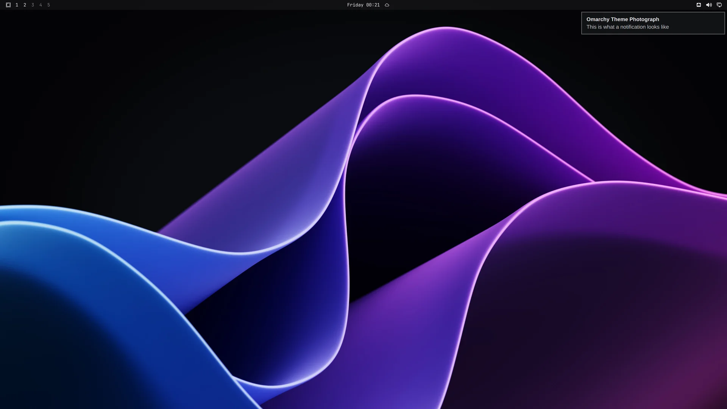This screenshot has height=409, width=727.
Task: Click the cloud weather icon beside clock
Action: tap(387, 5)
